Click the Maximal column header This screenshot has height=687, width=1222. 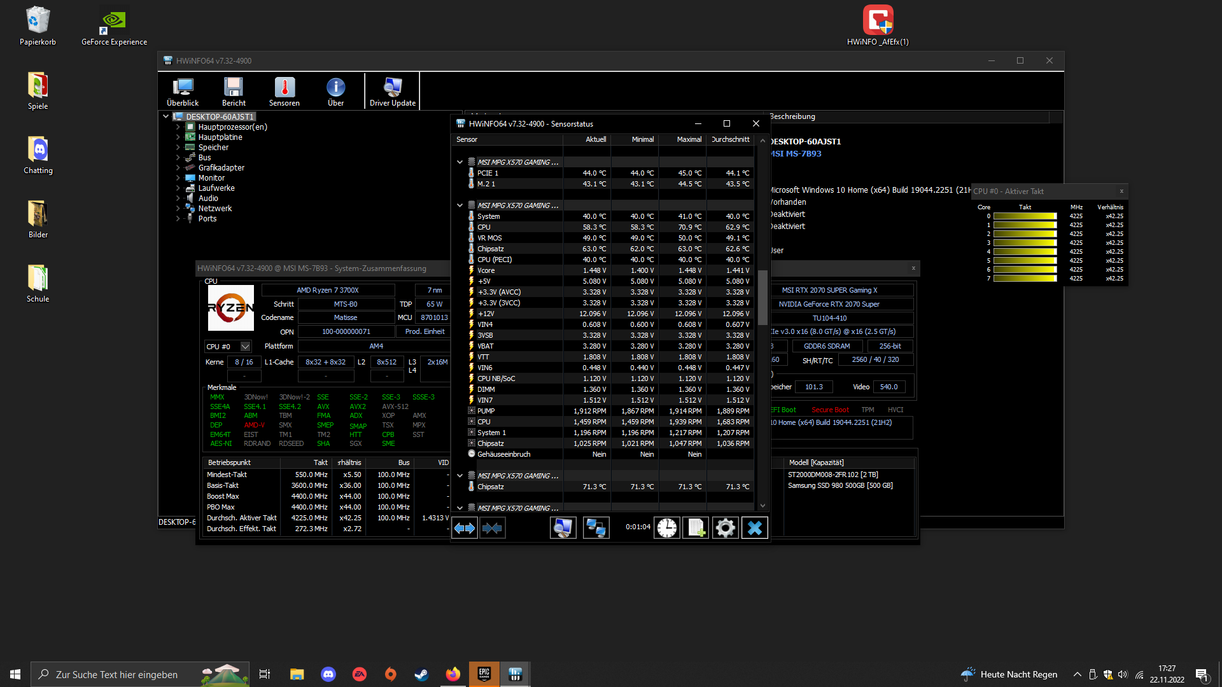pos(689,139)
